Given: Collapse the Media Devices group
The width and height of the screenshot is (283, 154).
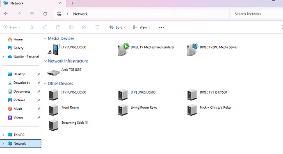Looking at the screenshot, I should 45,38.
